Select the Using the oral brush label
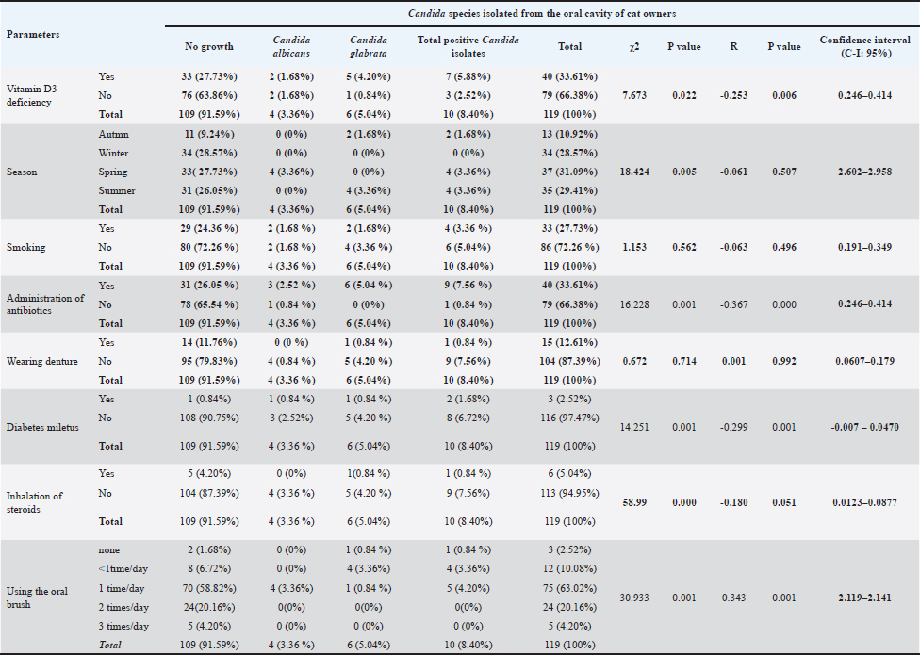Viewport: 920px width, 655px height. point(34,598)
